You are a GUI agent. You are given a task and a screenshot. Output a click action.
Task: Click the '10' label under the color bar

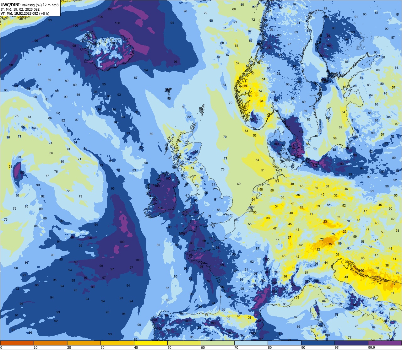(x=35, y=347)
